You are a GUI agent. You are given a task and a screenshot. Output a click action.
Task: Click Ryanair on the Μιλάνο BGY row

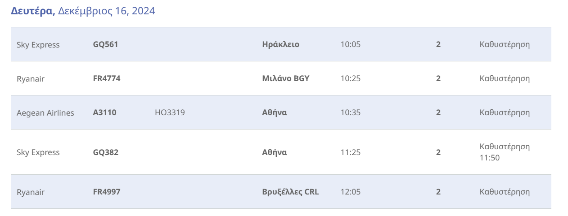tap(31, 78)
